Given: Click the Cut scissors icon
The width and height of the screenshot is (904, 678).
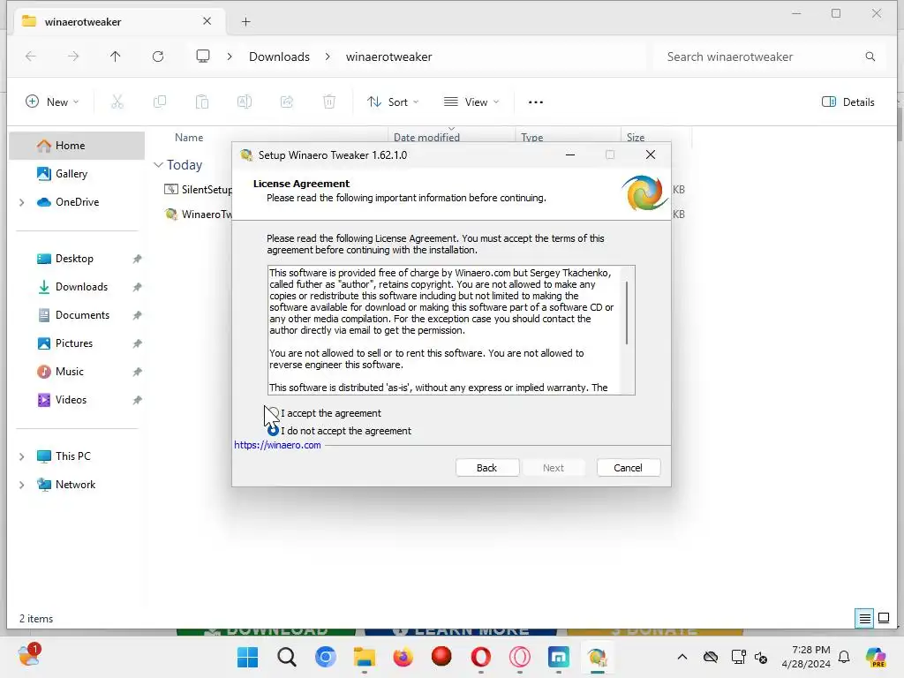Looking at the screenshot, I should coord(117,102).
